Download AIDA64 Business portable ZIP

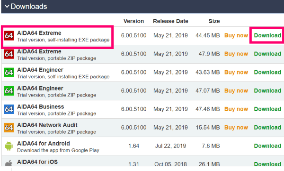[x=267, y=109]
